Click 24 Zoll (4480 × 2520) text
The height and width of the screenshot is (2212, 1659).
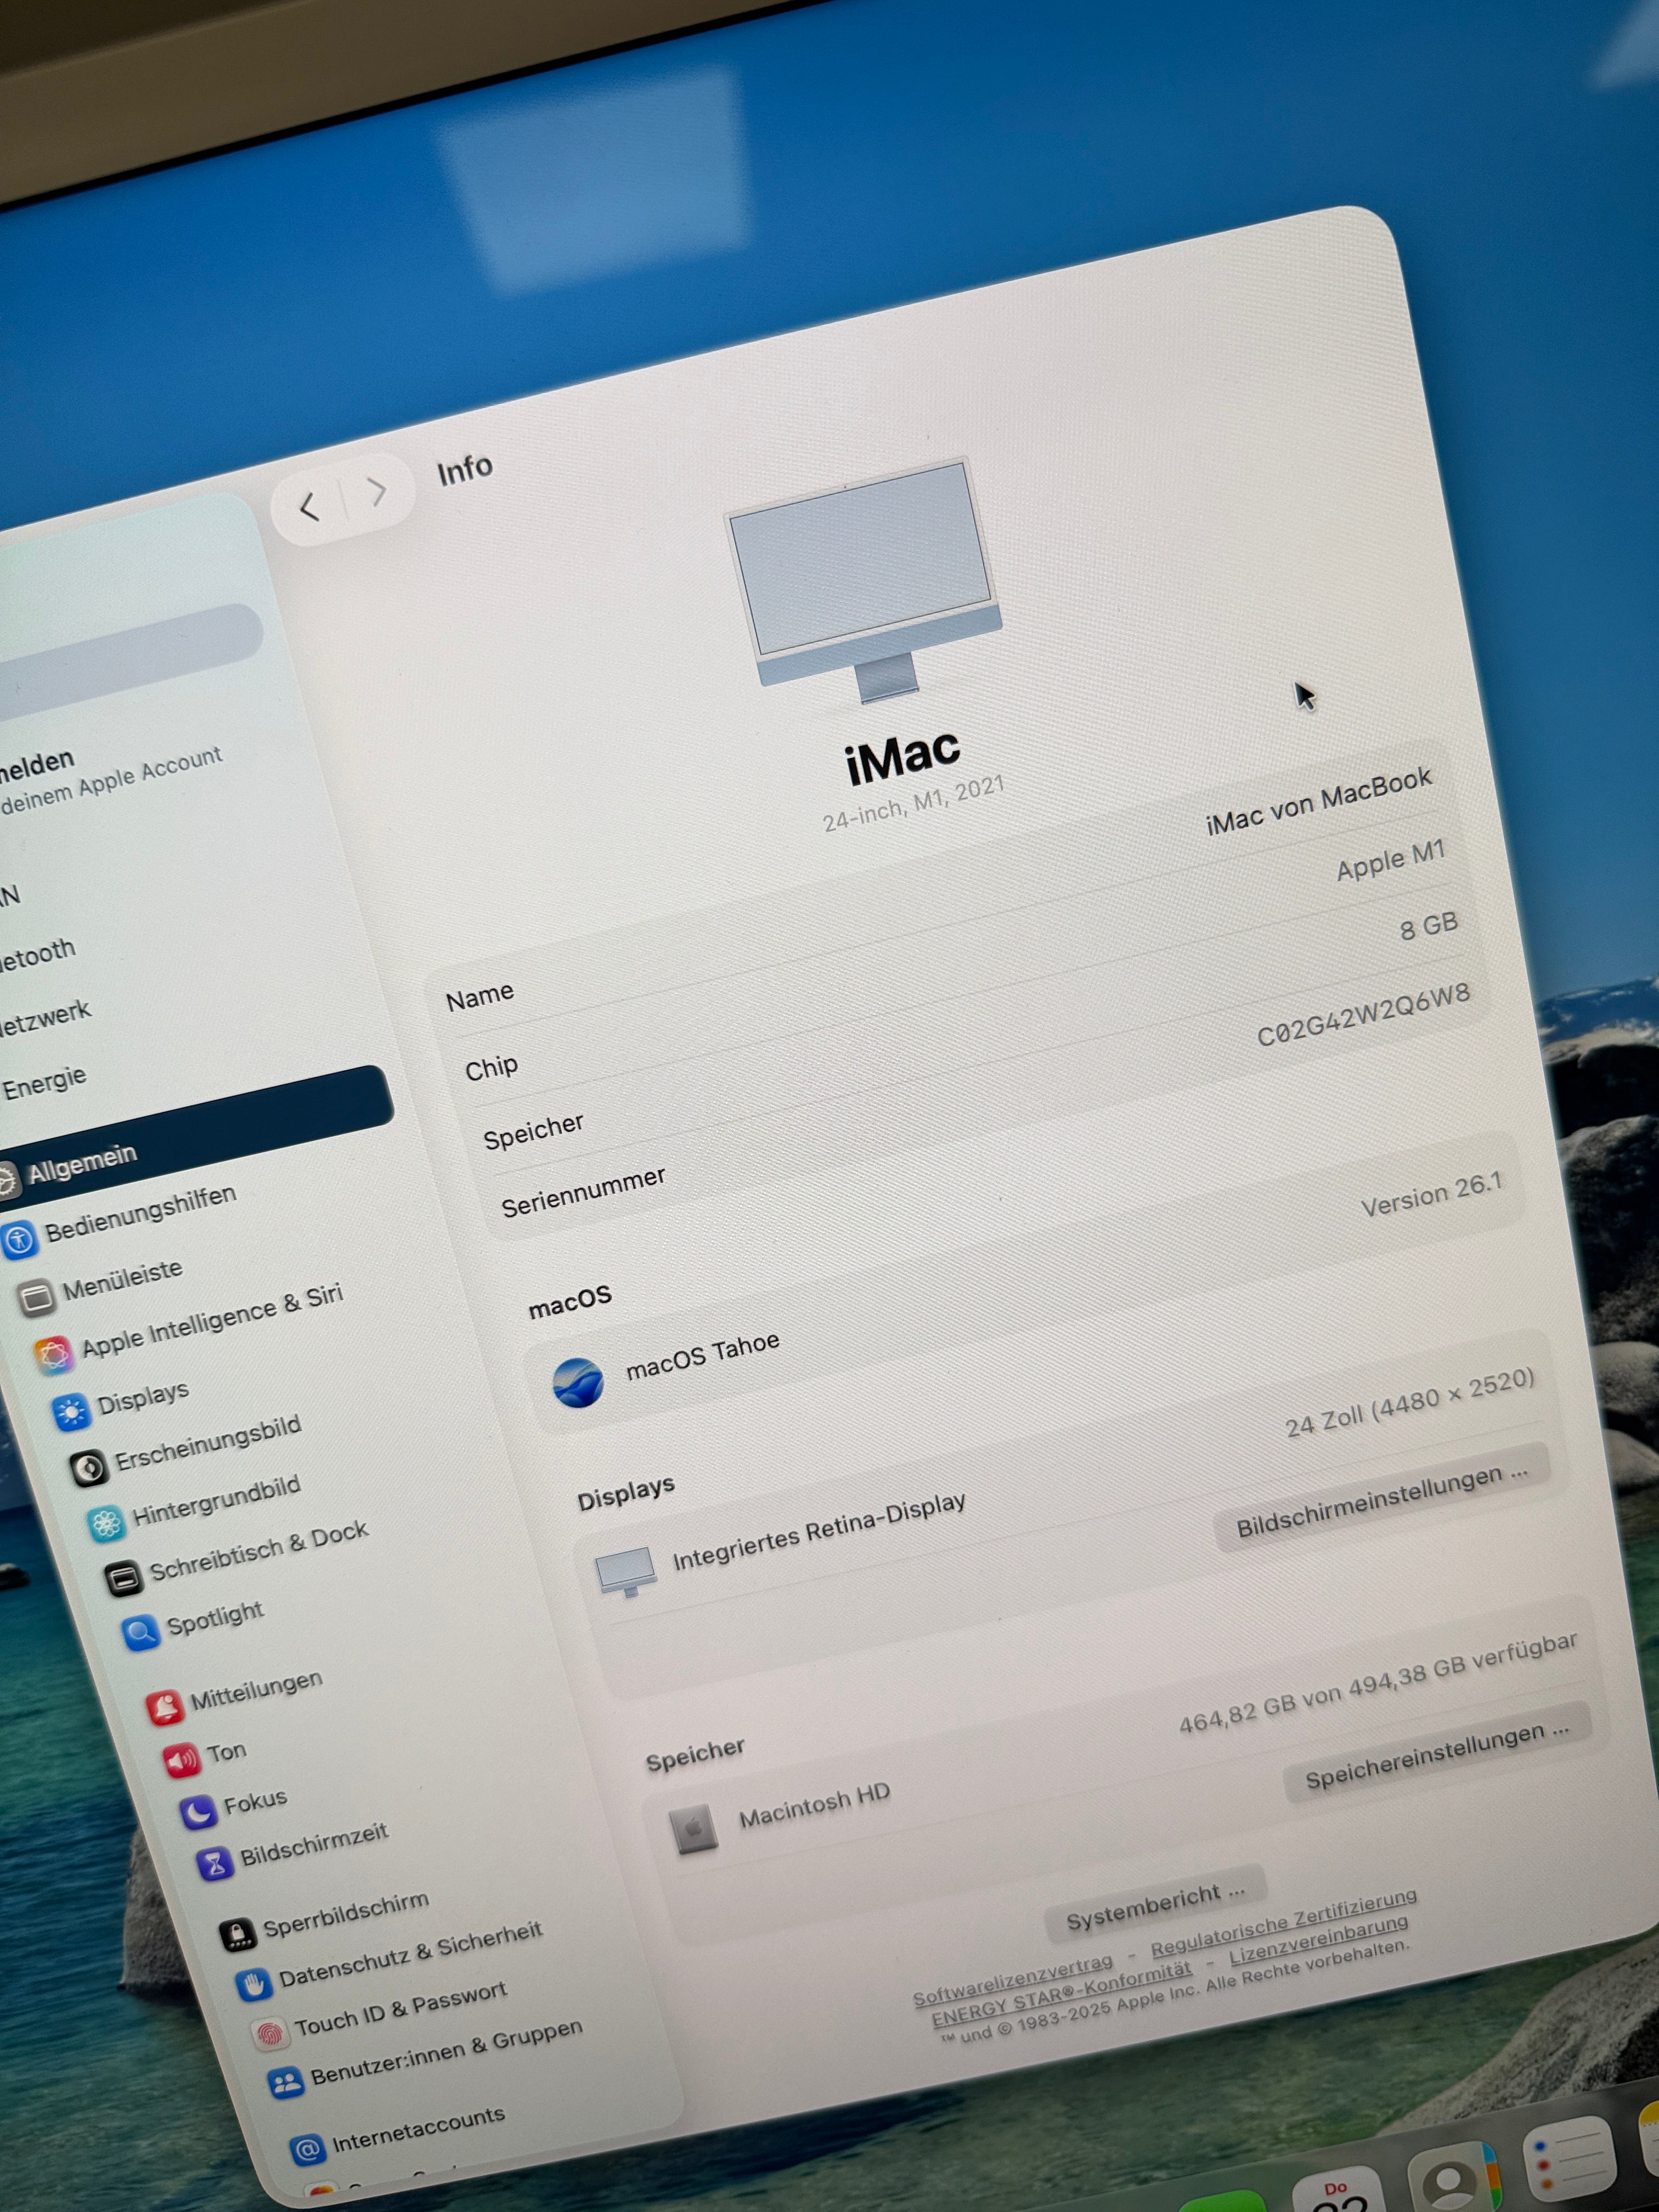[1410, 1402]
